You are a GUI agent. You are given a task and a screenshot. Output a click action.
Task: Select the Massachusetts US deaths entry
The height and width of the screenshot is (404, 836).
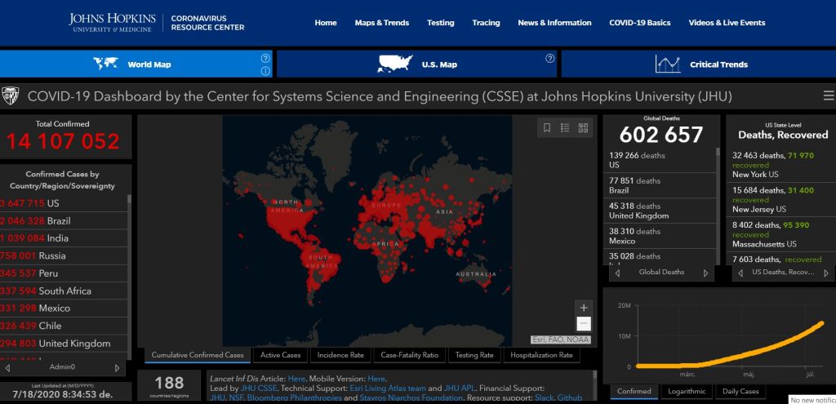pyautogui.click(x=780, y=234)
